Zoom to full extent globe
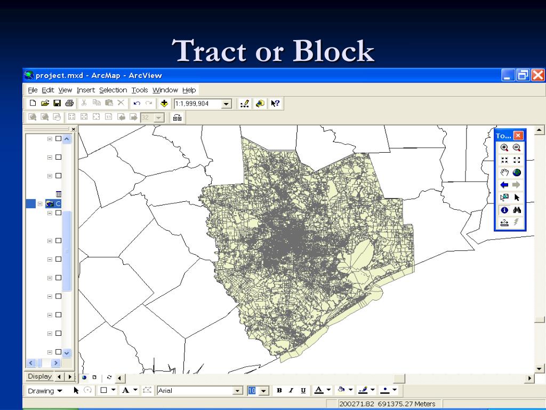The width and height of the screenshot is (546, 410). tap(517, 172)
